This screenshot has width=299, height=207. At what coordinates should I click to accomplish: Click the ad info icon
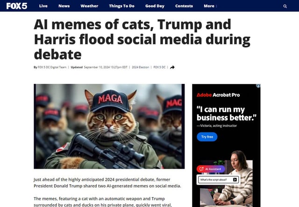pos(258,86)
